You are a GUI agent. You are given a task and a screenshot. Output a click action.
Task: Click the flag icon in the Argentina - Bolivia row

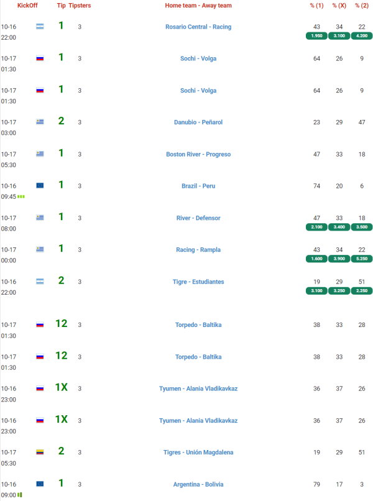40,484
